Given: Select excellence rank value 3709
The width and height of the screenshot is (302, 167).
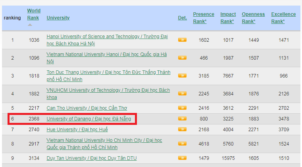Looking at the screenshot, I should (x=284, y=129).
